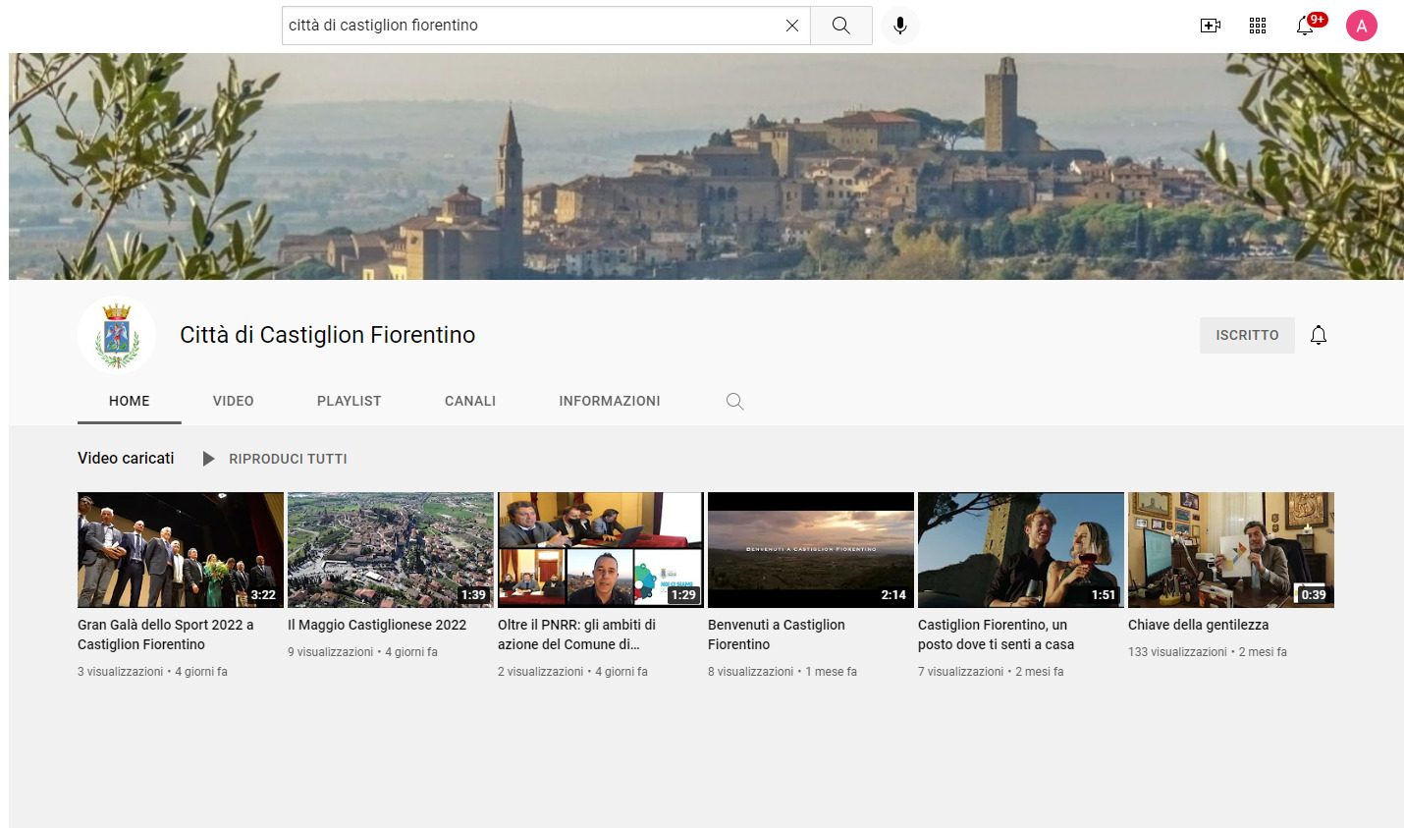Click '9 visualizzazioni • 4 giorni fa' text
Image resolution: width=1404 pixels, height=828 pixels.
pyautogui.click(x=362, y=652)
